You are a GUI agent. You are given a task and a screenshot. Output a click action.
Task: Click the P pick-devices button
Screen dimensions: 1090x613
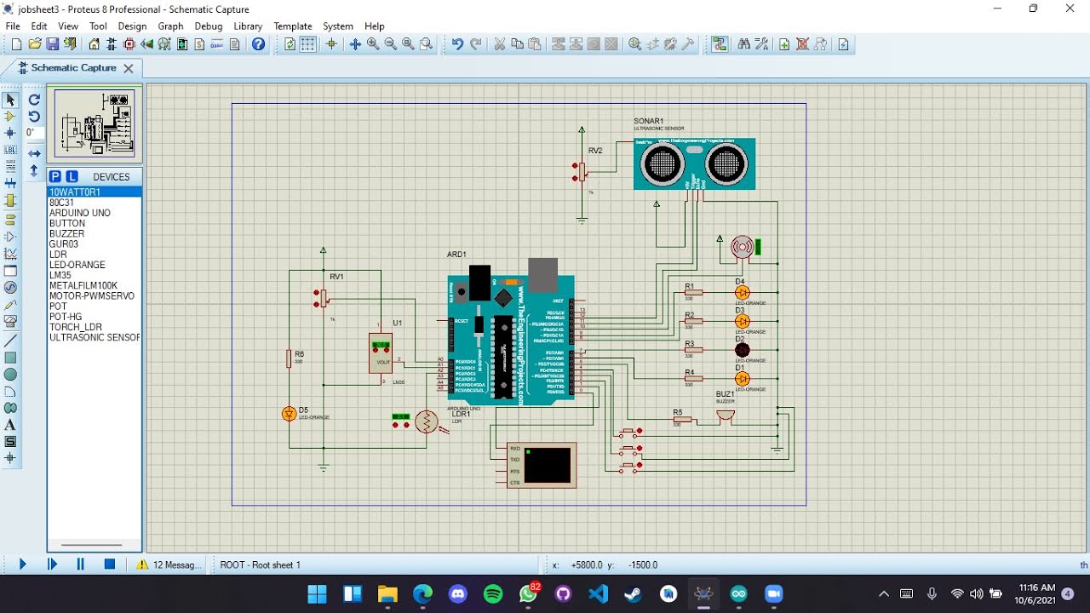pos(55,176)
